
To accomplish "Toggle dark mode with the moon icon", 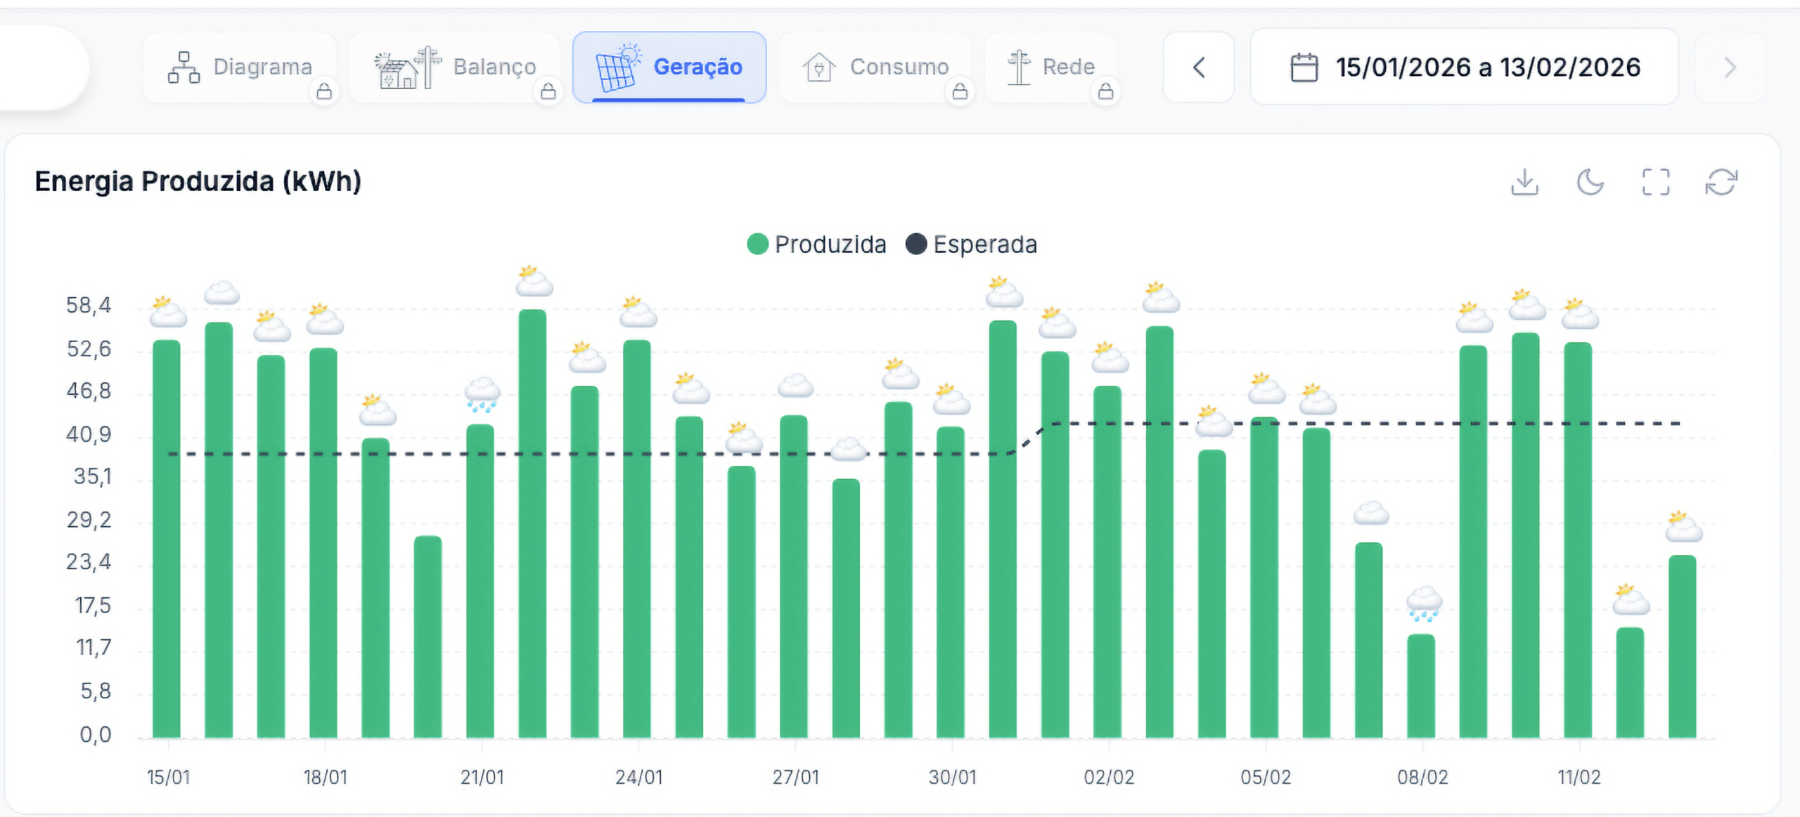I will 1590,182.
